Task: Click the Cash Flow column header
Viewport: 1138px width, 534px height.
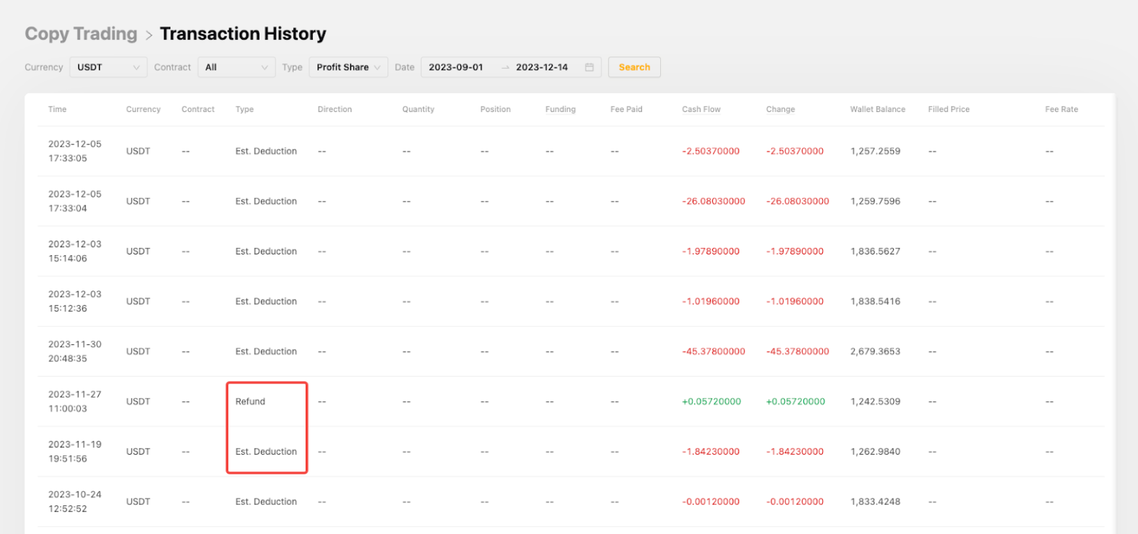Action: tap(701, 109)
